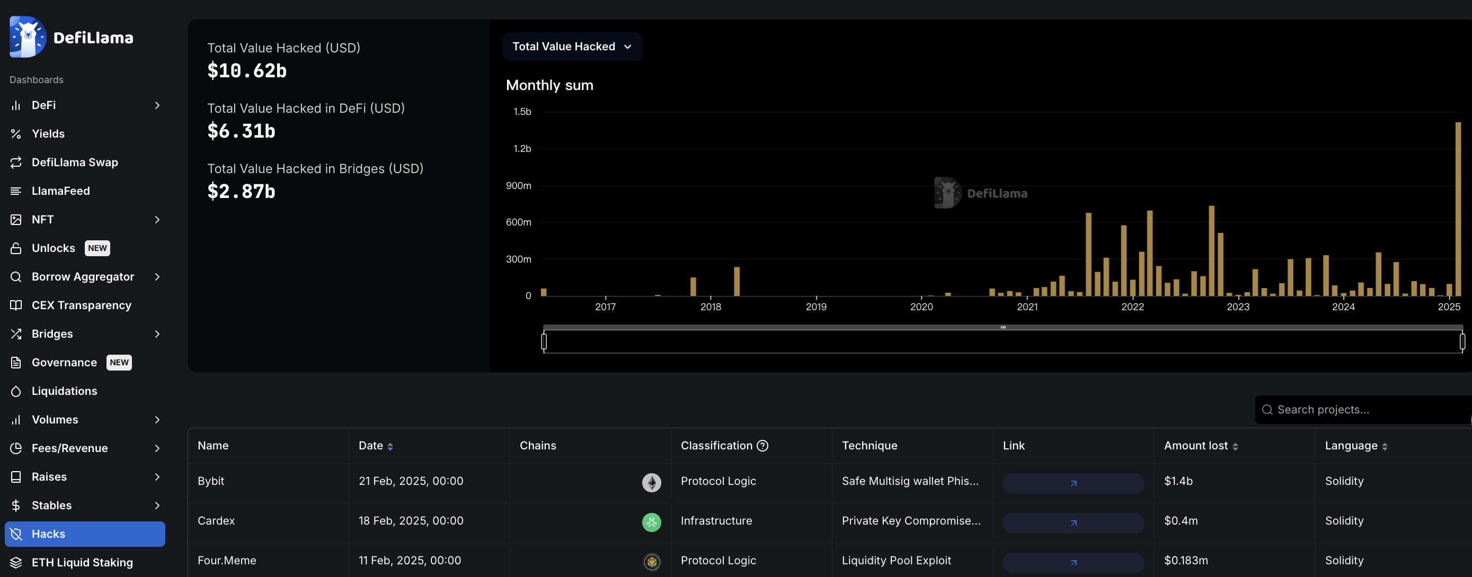1472x577 pixels.
Task: Focus the Search projects field
Action: pyautogui.click(x=1363, y=410)
